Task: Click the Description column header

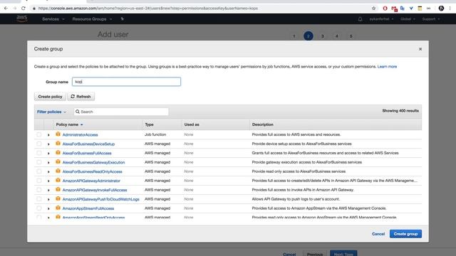Action: 263,124
